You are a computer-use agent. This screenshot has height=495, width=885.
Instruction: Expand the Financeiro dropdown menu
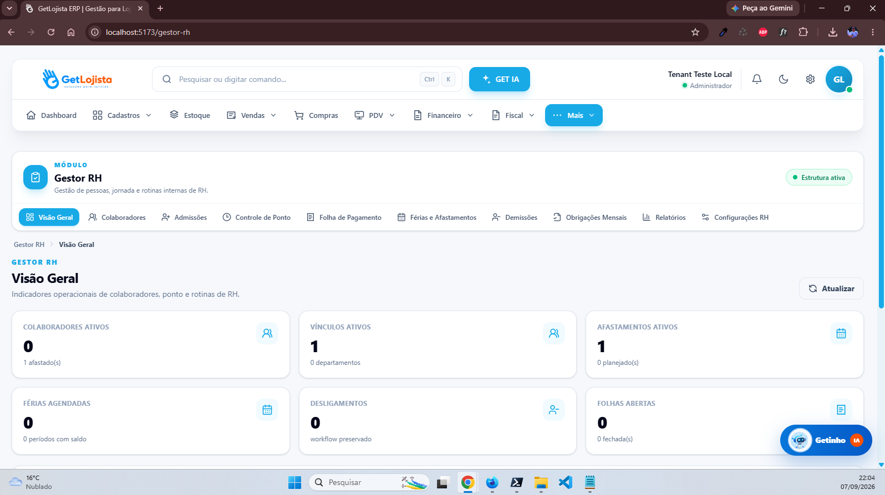[443, 115]
